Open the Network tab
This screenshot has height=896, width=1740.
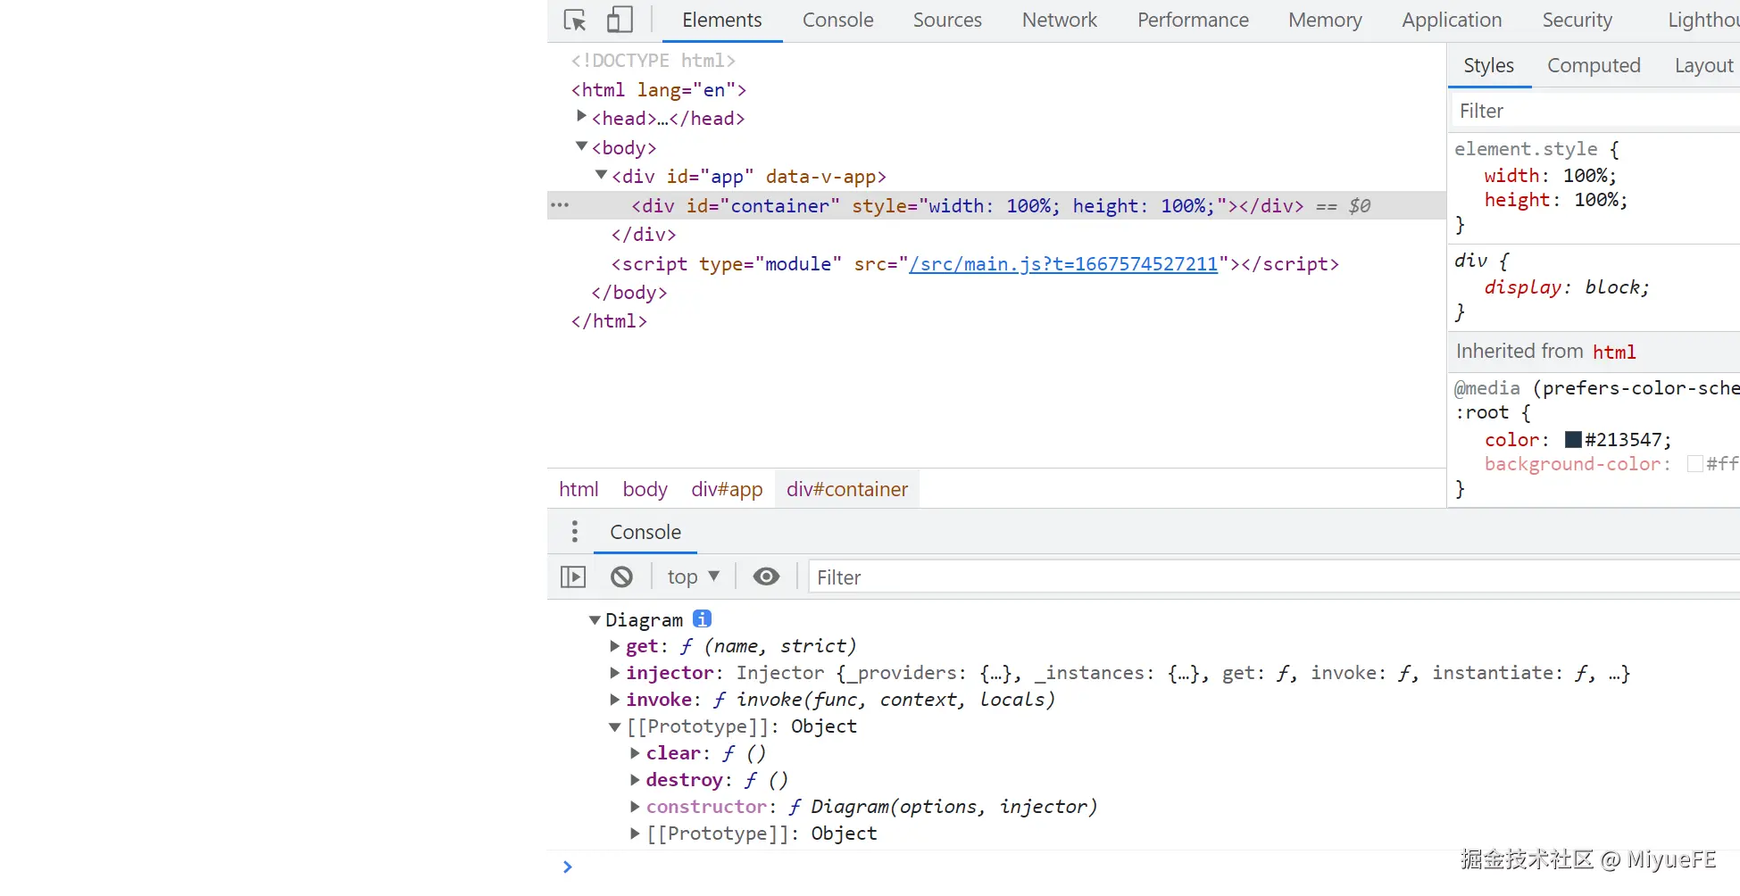[x=1060, y=20]
